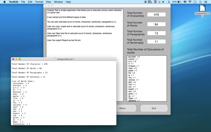Click 'Total Number of Occurance of words' label

tap(145, 51)
